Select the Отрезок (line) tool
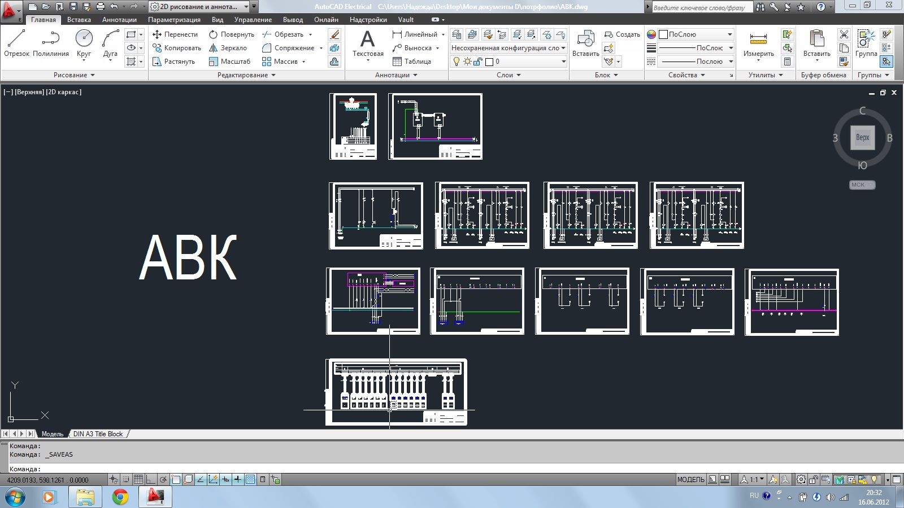Screen dimensions: 904x508 16,43
